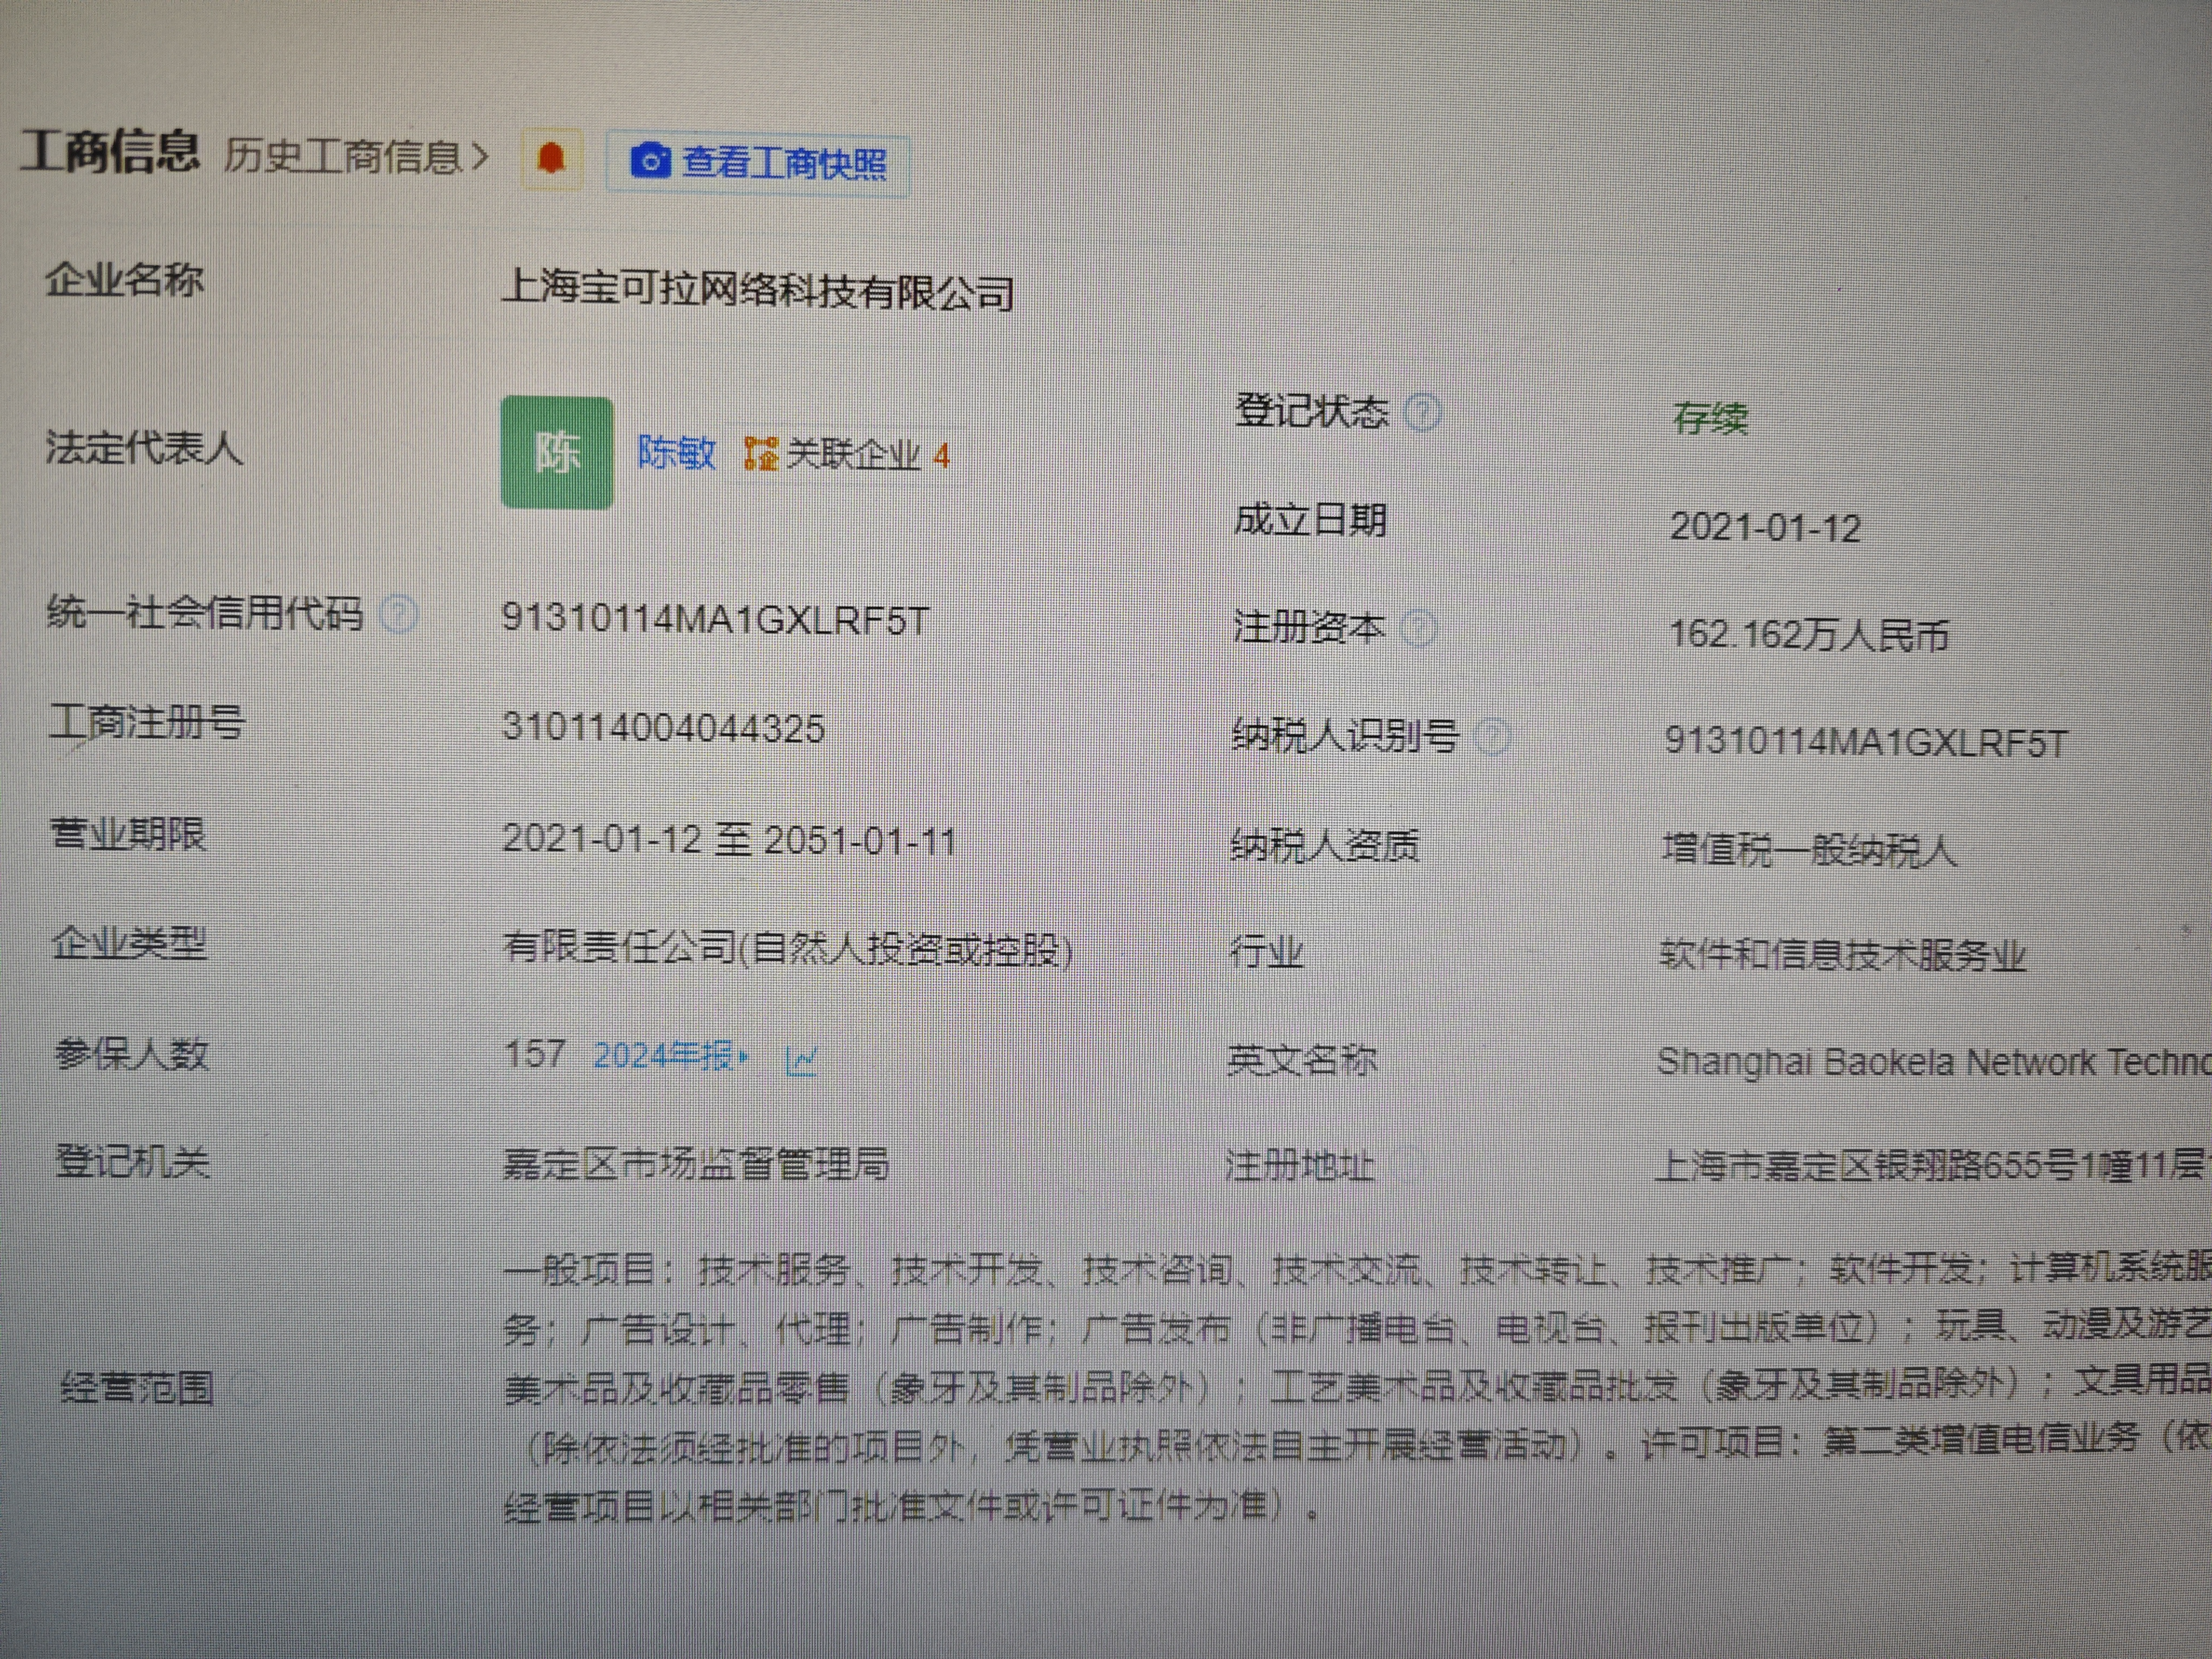This screenshot has height=1659, width=2212.
Task: Click help icon beside 统一社会信用代码
Action: 400,614
